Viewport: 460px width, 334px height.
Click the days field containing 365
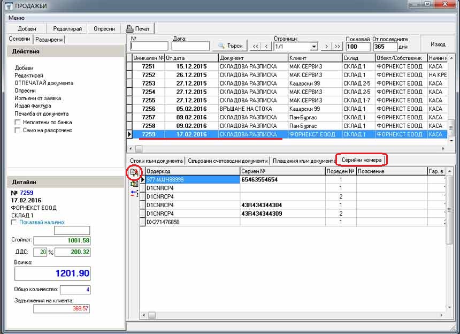click(x=386, y=47)
